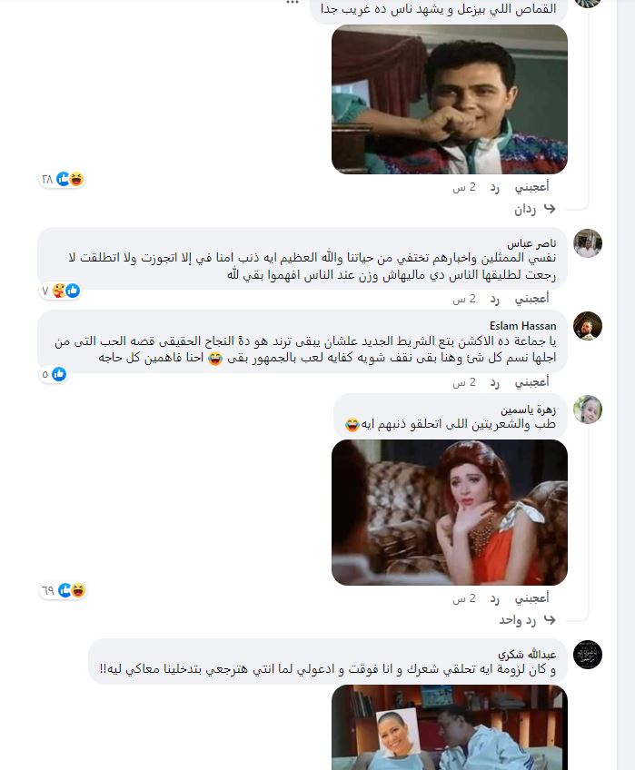The width and height of the screenshot is (635, 770).
Task: View reactions ٧ on ناصر عباس comment
Action: (x=60, y=291)
